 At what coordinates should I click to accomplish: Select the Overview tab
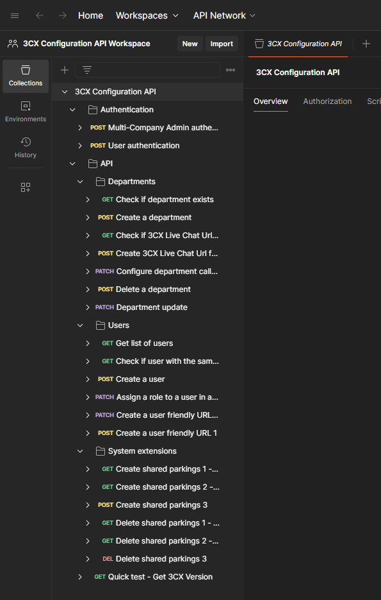(271, 101)
